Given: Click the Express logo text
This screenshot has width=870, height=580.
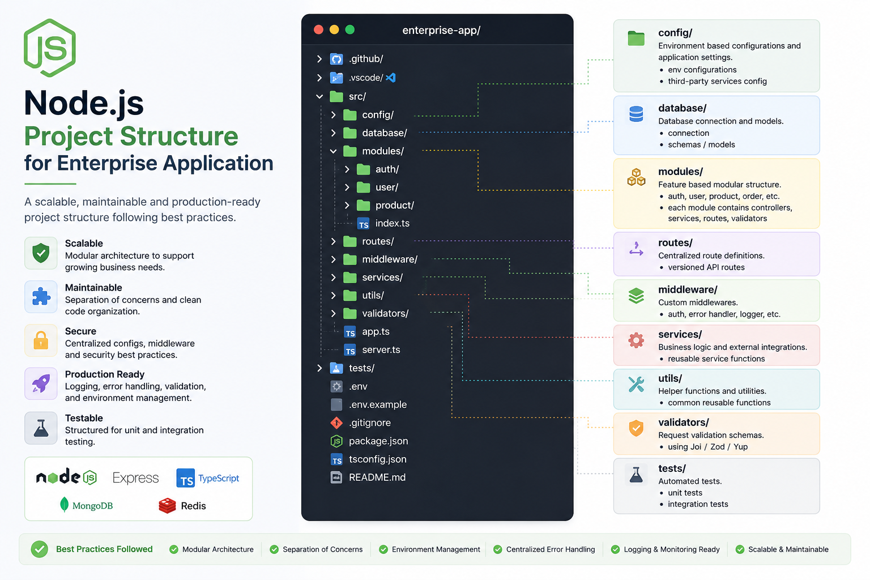Looking at the screenshot, I should [135, 478].
